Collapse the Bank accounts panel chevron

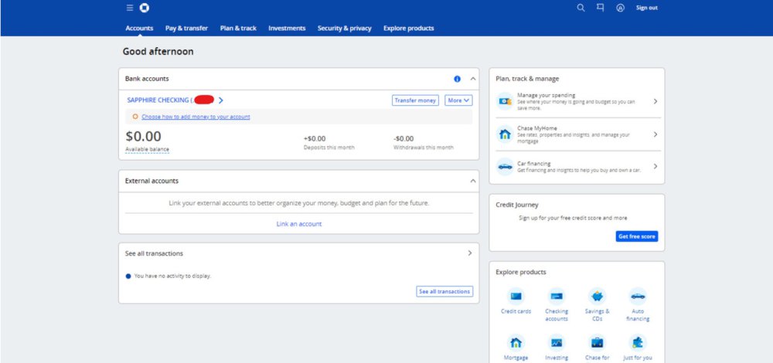click(x=473, y=79)
